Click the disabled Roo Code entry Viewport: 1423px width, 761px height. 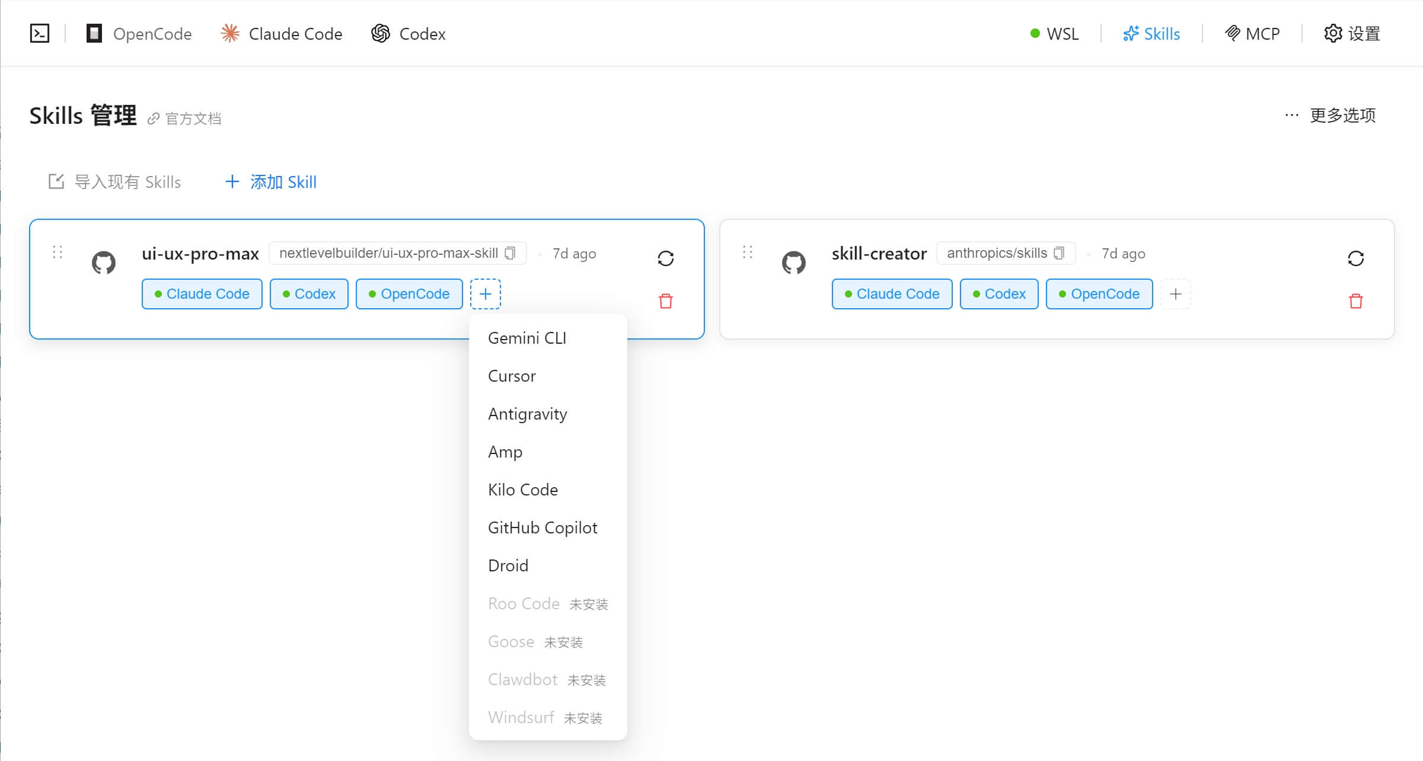tap(548, 603)
